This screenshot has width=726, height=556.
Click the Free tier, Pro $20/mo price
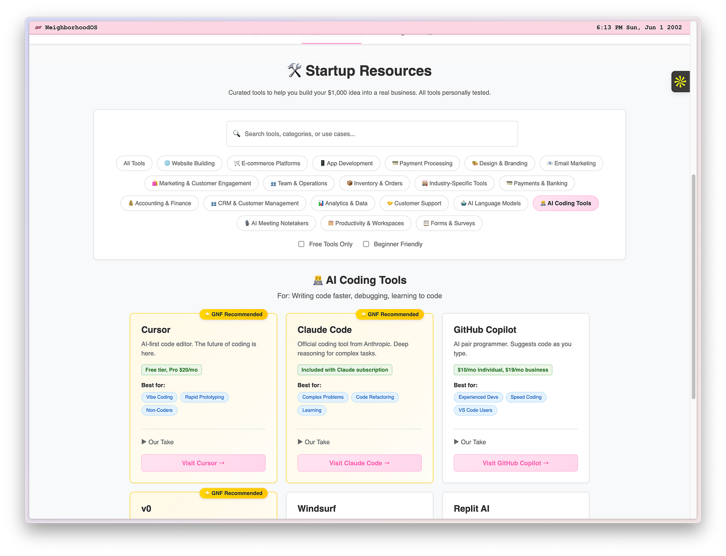[172, 370]
